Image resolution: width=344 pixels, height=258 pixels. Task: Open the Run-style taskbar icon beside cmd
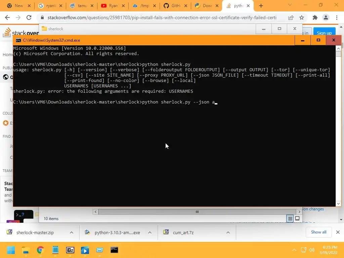(100, 250)
